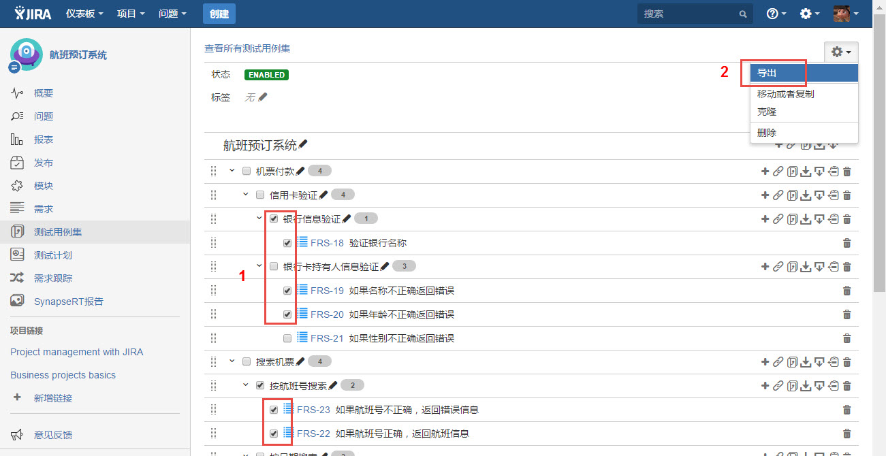
Task: Tick the 机票付款 checkbox
Action: coord(247,171)
